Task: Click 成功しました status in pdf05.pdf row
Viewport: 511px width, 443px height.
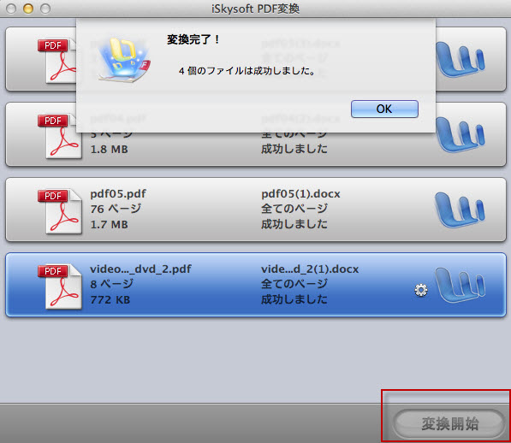Action: pyautogui.click(x=294, y=224)
